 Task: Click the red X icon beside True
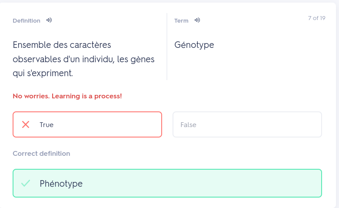point(26,124)
